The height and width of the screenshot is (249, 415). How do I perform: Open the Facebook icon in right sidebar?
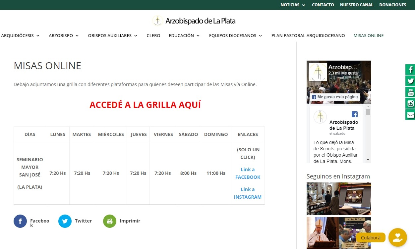(x=410, y=70)
